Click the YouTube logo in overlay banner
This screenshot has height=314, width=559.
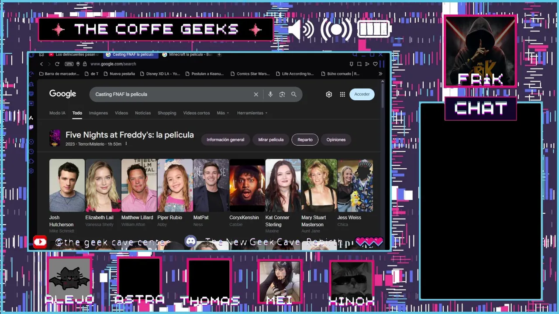[x=40, y=242]
